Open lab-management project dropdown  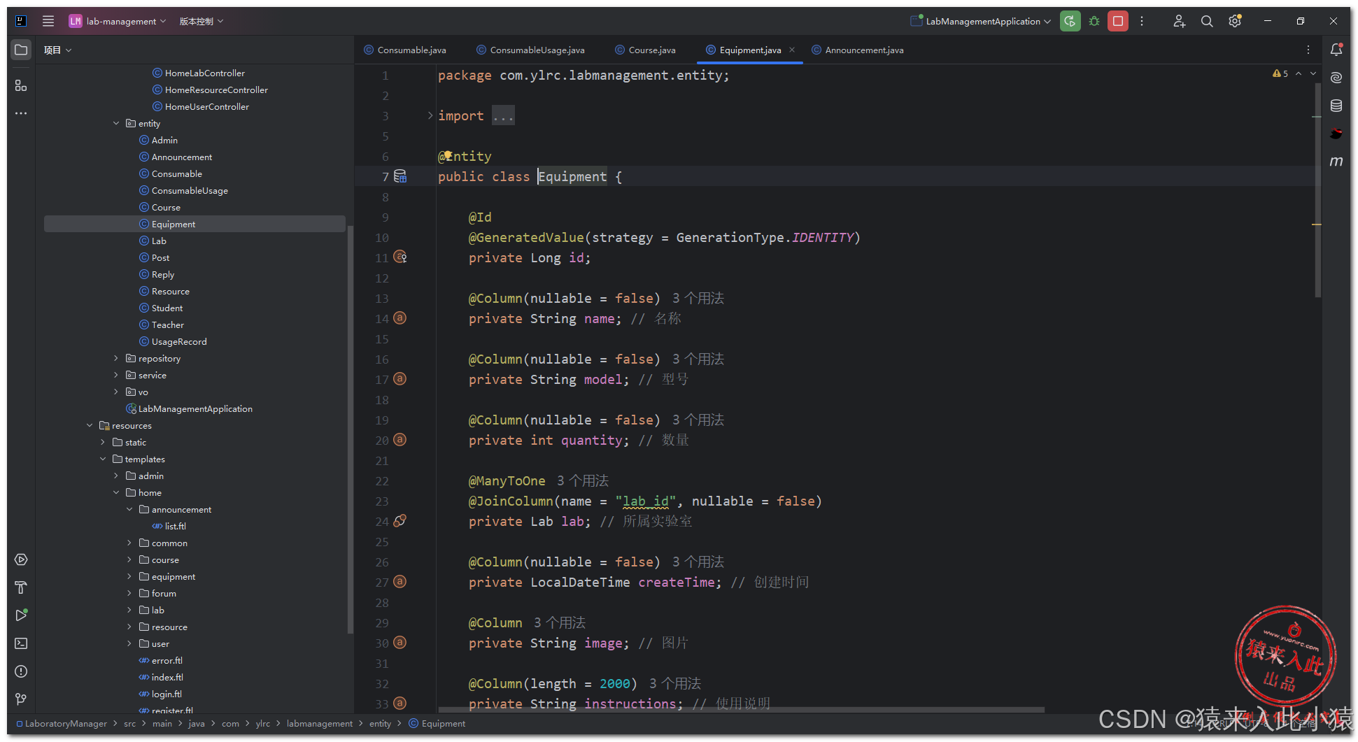(118, 21)
